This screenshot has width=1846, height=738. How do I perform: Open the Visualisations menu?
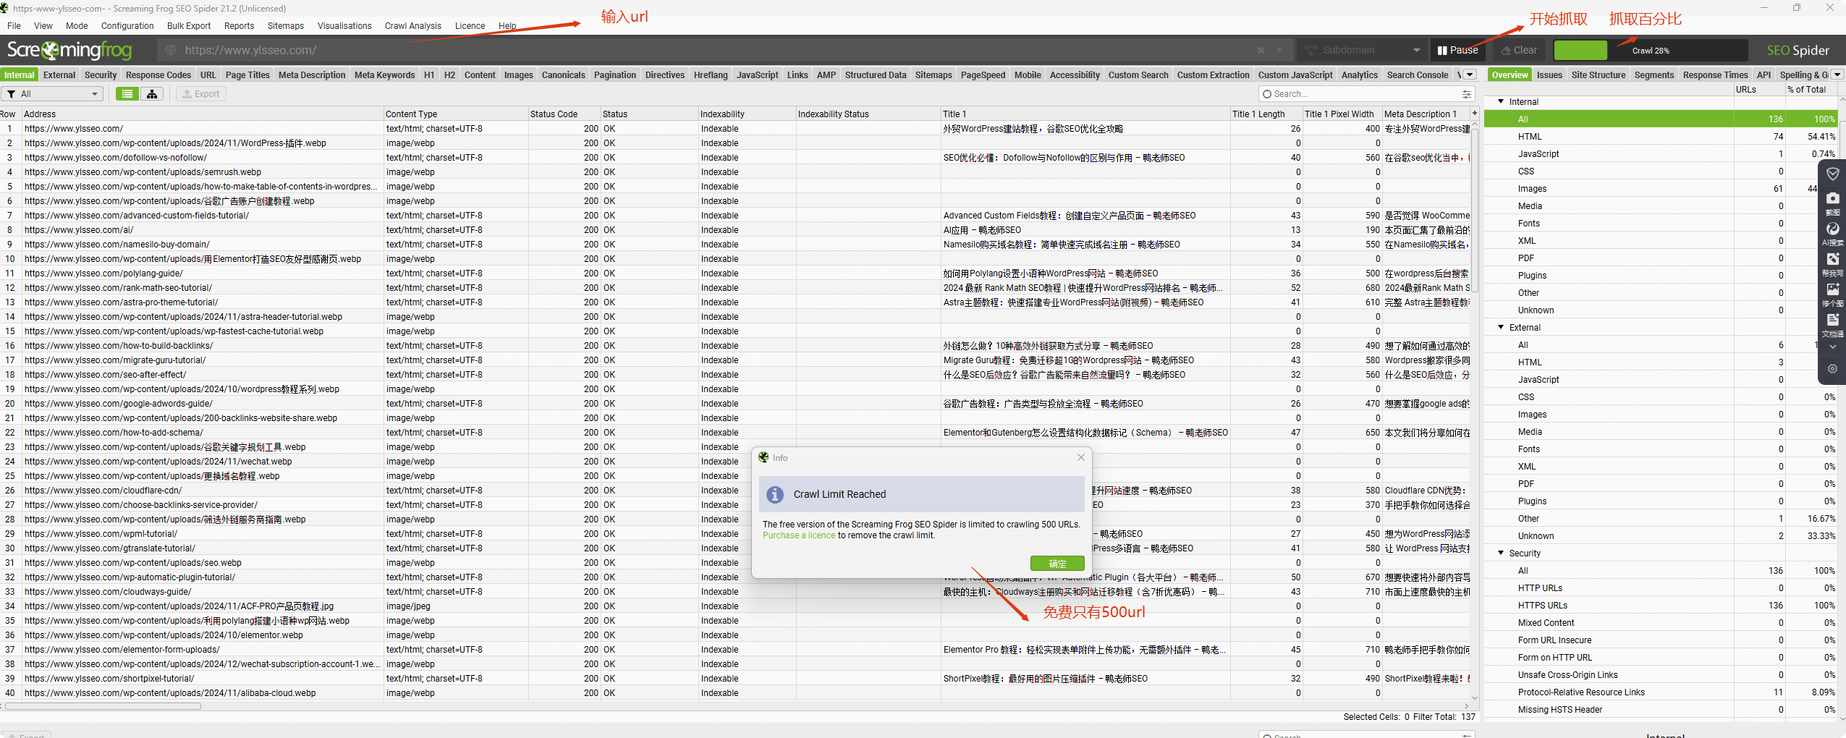click(x=344, y=26)
